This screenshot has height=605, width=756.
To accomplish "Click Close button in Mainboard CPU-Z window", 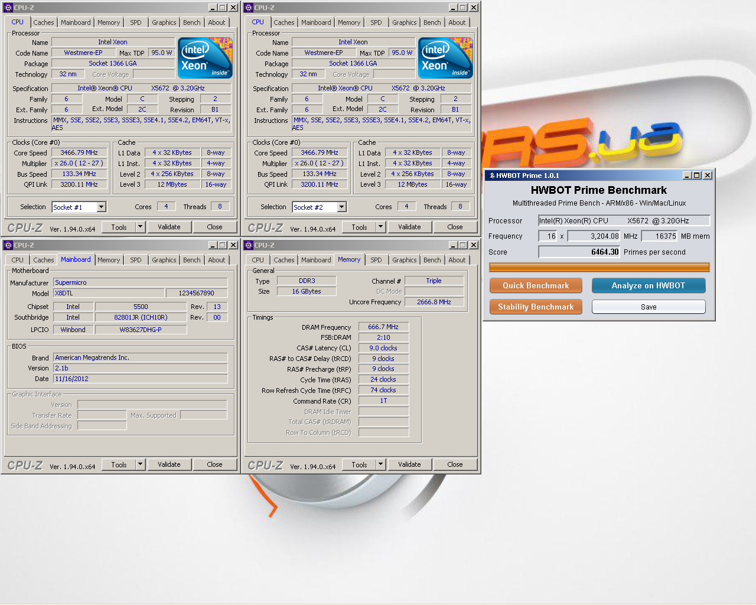I will (214, 464).
